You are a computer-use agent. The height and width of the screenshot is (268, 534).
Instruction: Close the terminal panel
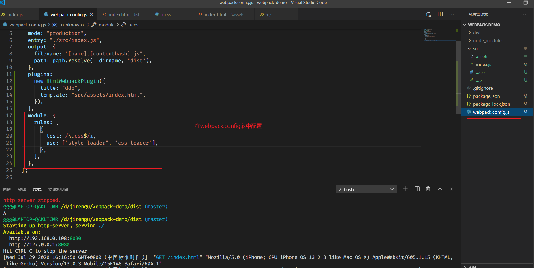coord(452,189)
